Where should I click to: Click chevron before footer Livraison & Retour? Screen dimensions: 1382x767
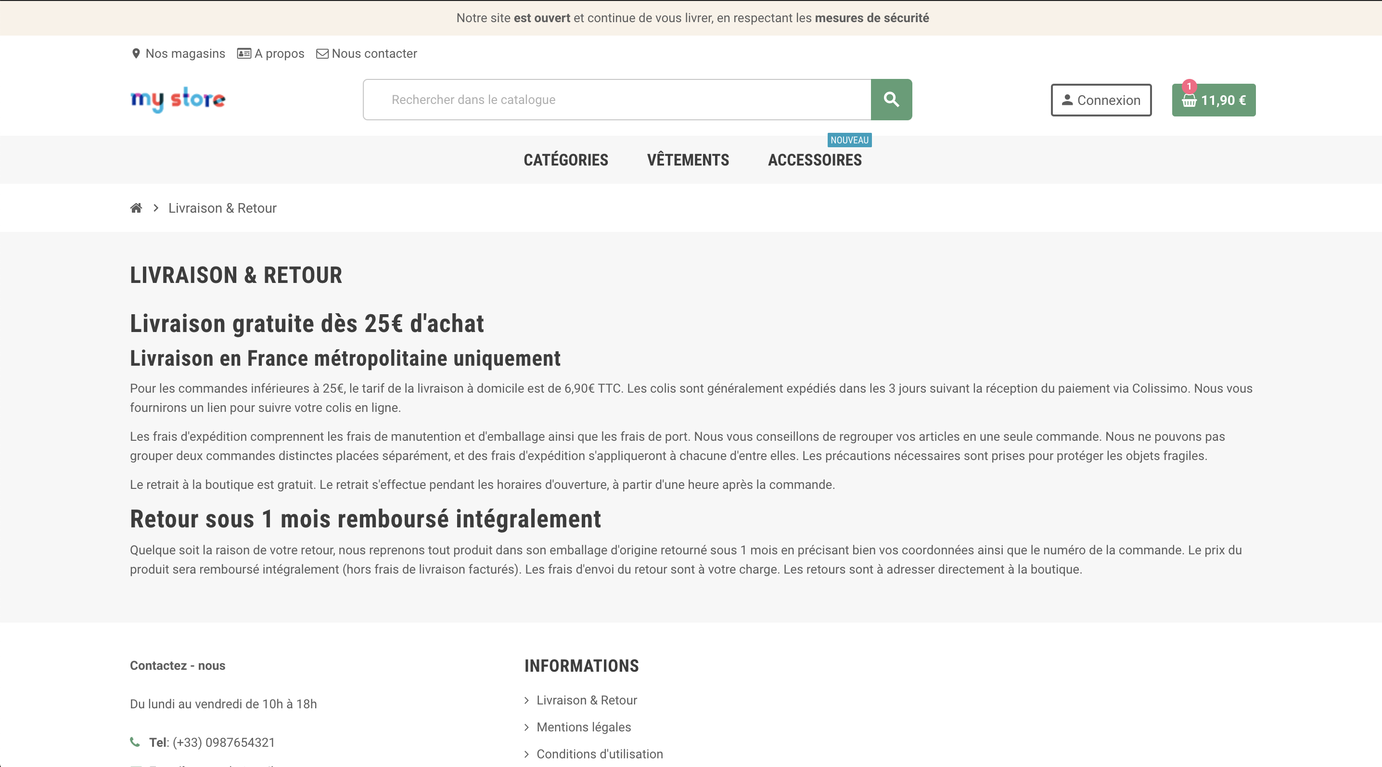(527, 700)
